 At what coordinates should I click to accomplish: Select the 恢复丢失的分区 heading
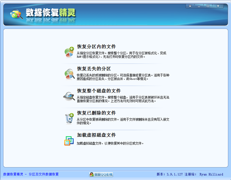click(94, 69)
